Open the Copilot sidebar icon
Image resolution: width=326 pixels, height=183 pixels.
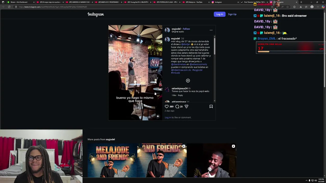[x=323, y=7]
